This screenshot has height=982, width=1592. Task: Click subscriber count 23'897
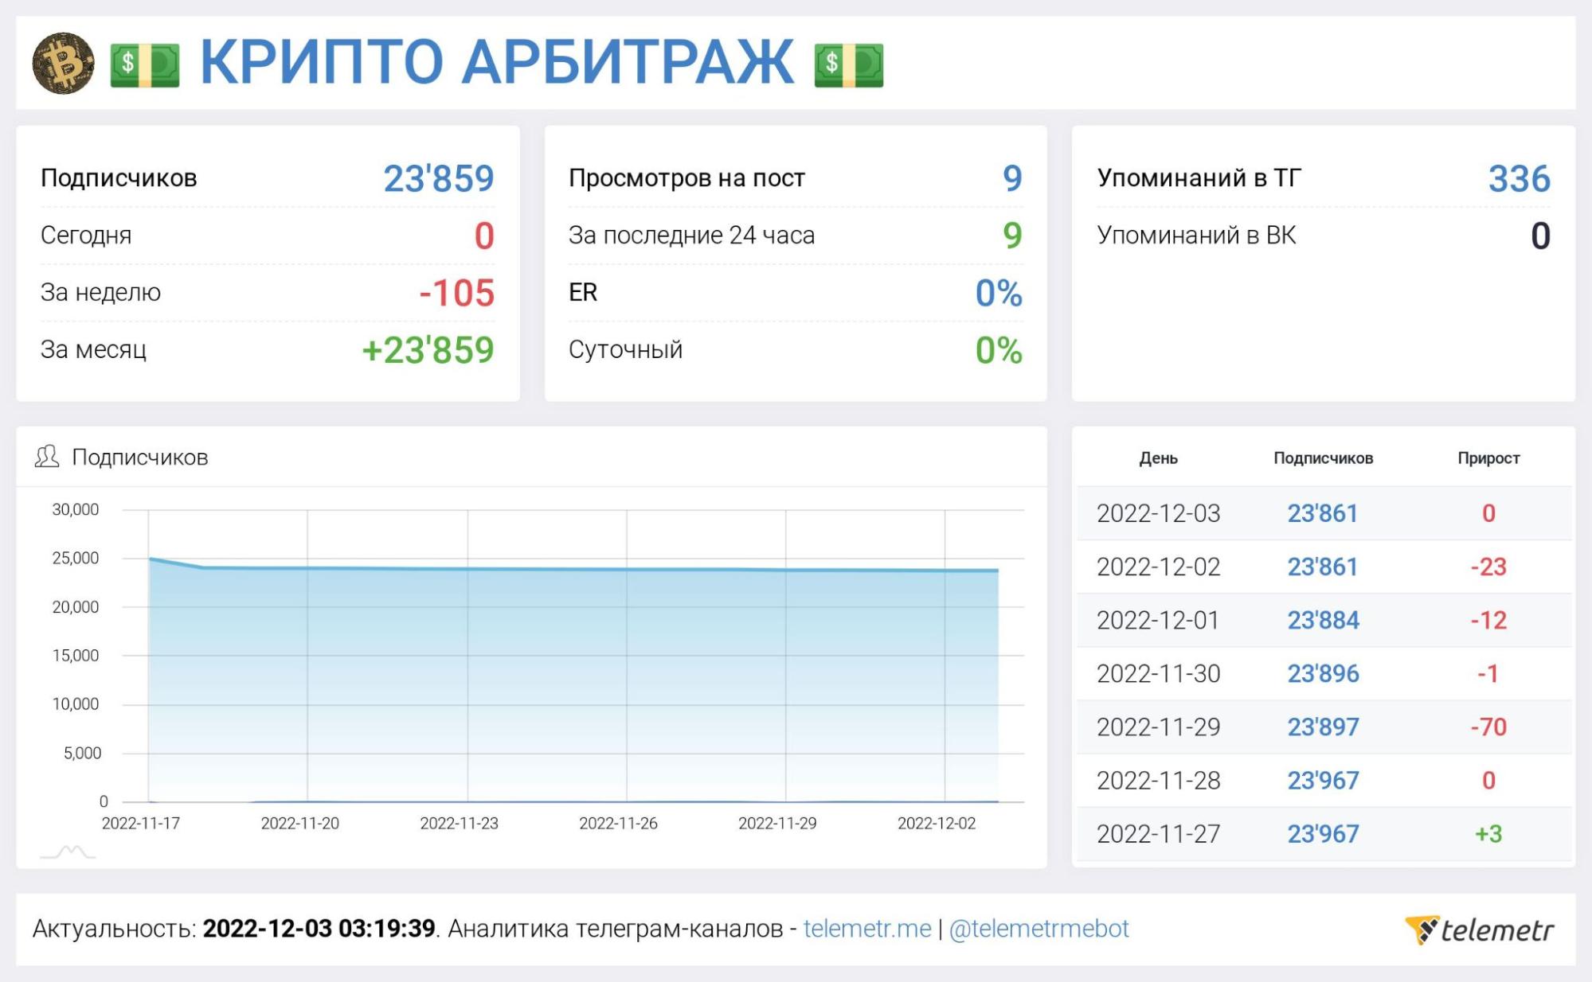point(1324,727)
